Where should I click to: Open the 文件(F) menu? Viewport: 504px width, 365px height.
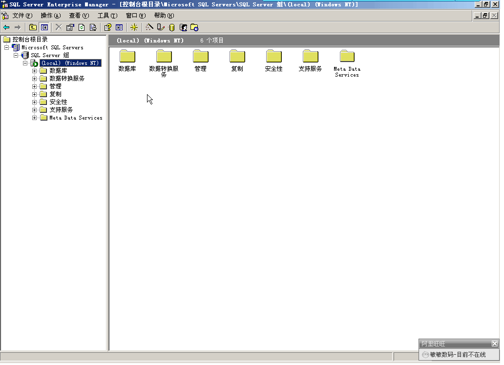coord(22,16)
